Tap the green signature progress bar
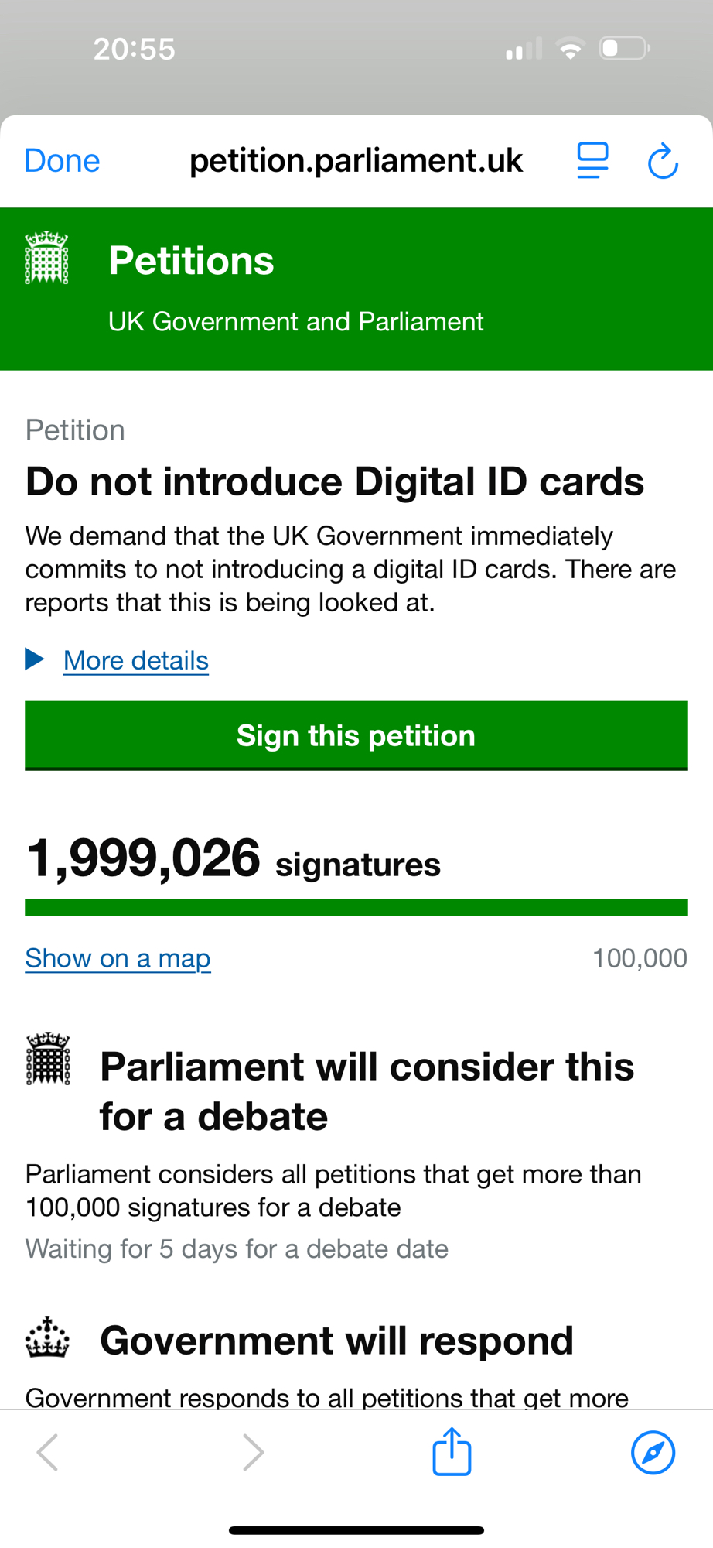713x1548 pixels. [356, 907]
